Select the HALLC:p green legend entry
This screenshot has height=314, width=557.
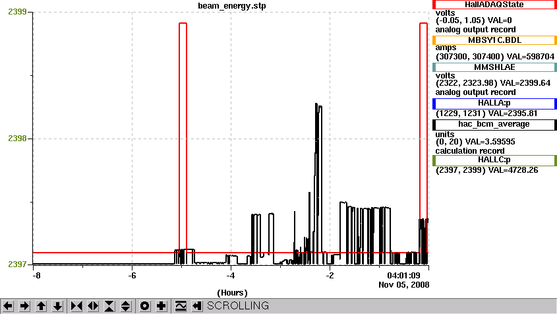[x=494, y=160]
